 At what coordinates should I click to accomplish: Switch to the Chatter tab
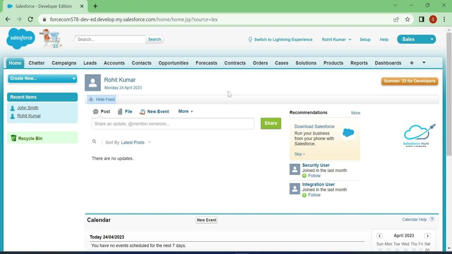(x=37, y=63)
